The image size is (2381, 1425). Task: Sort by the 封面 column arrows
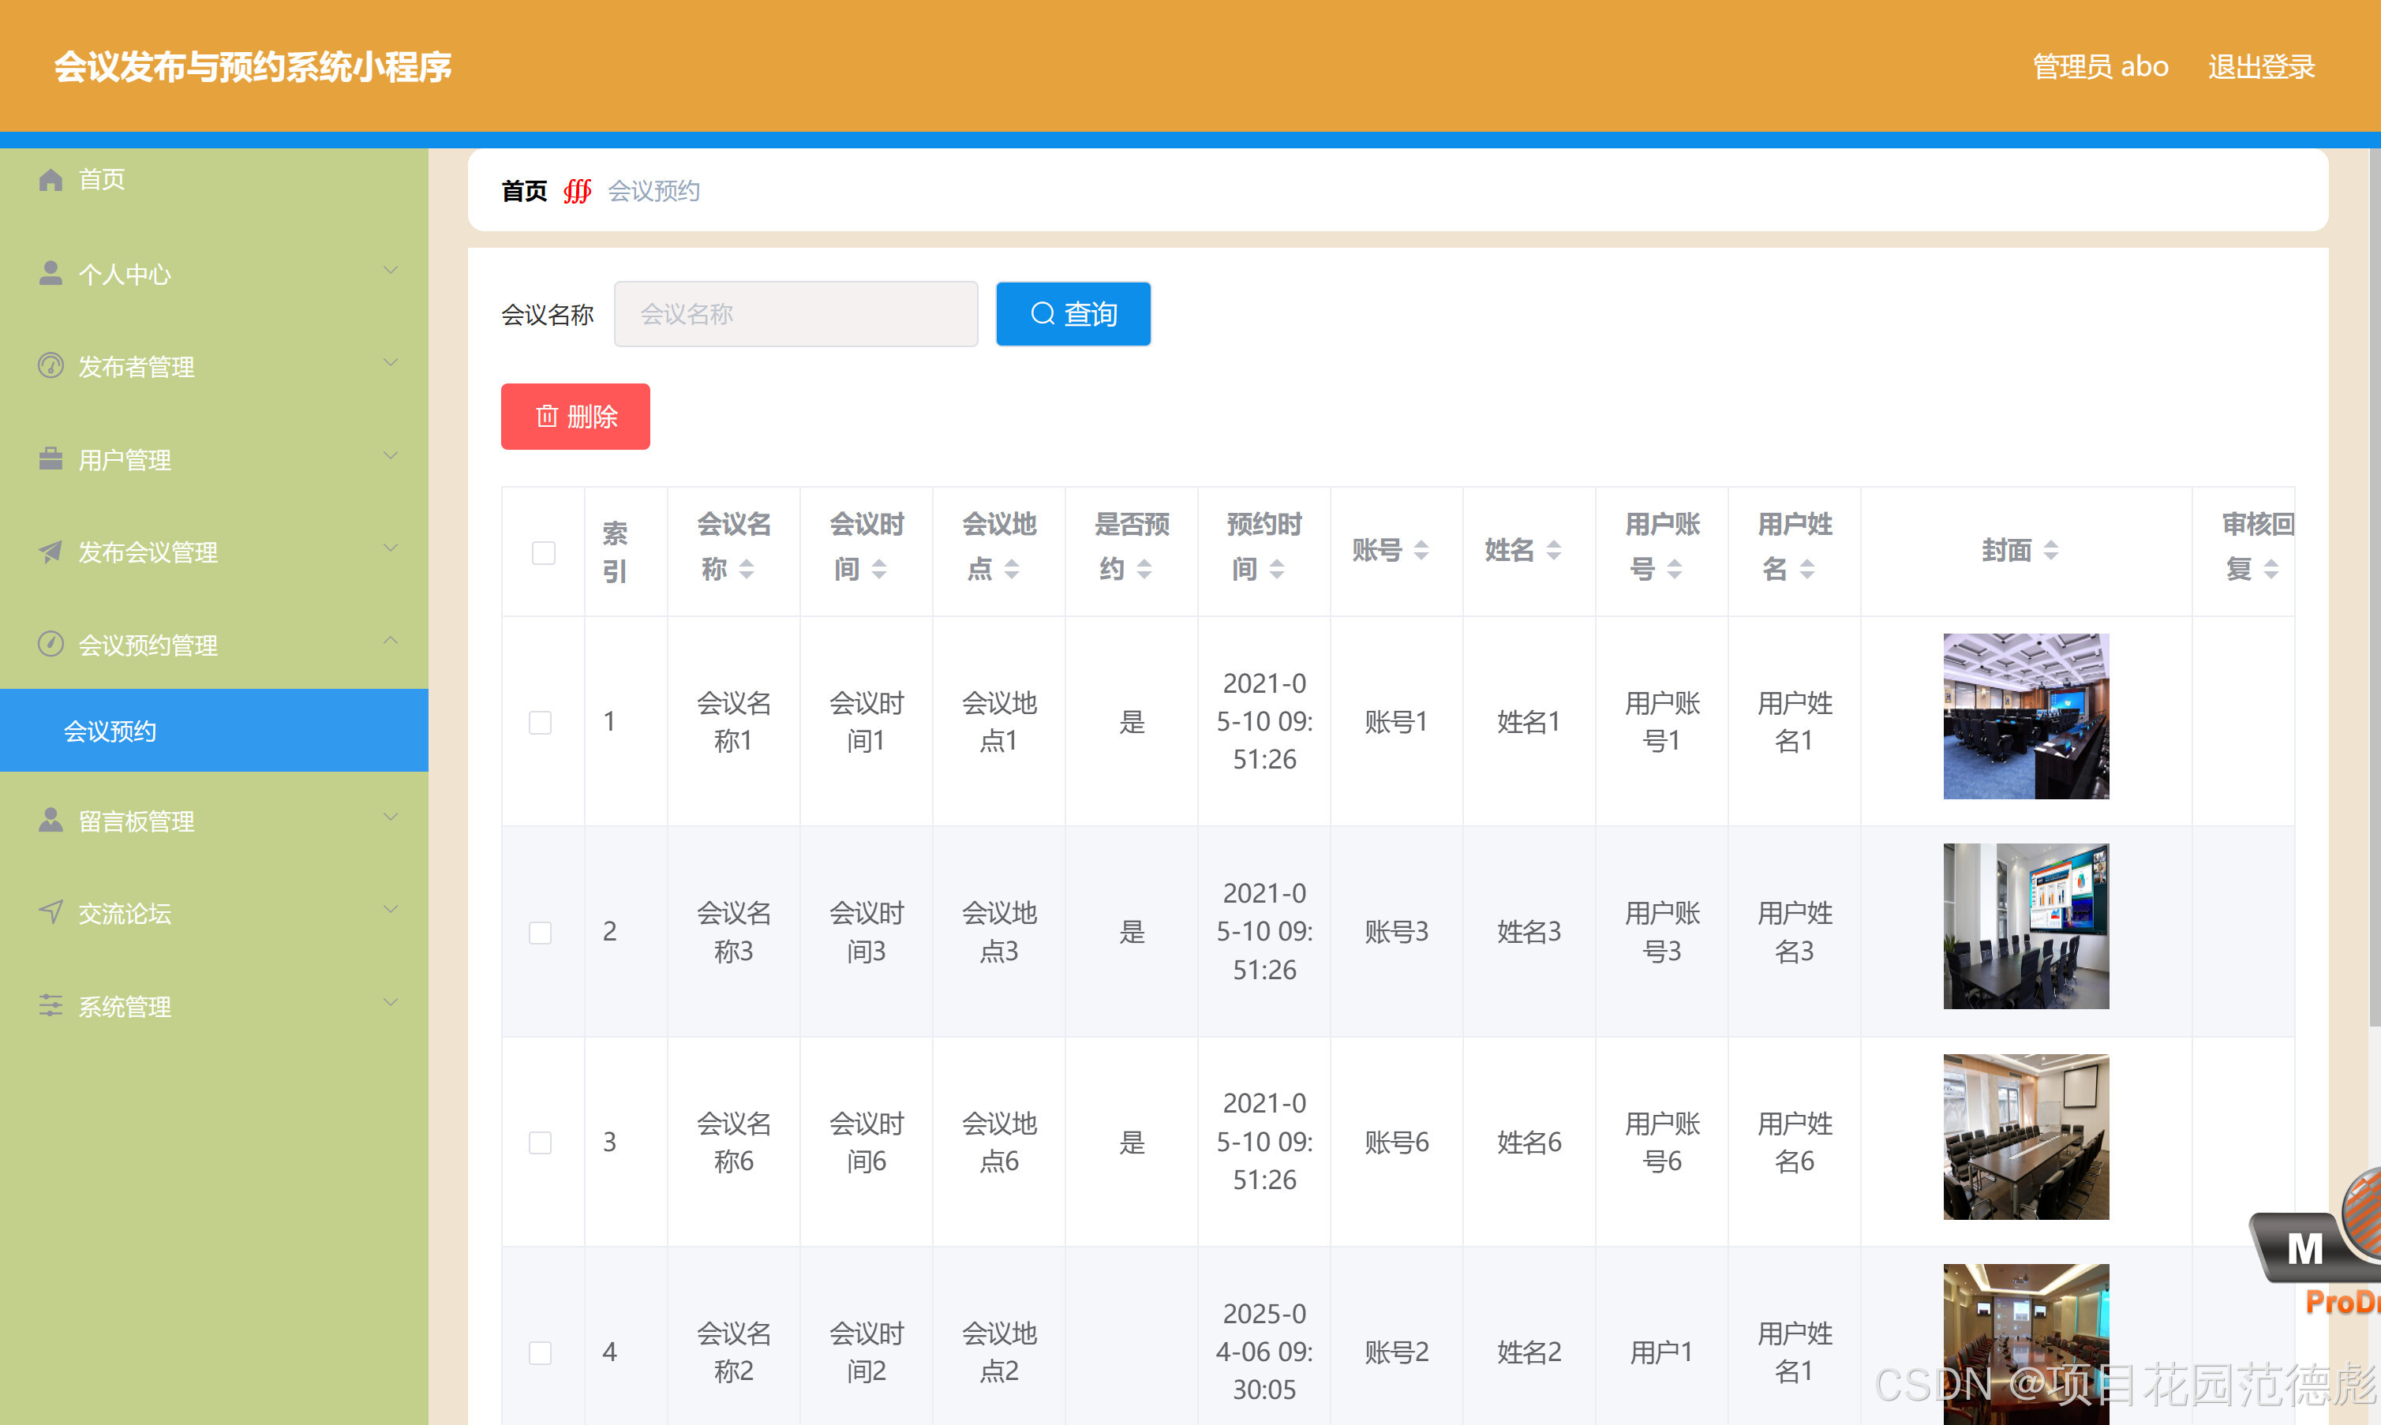[x=2050, y=550]
